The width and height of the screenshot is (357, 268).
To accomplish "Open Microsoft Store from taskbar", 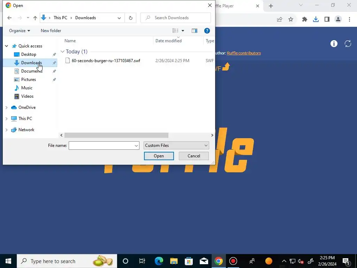I will (x=189, y=261).
